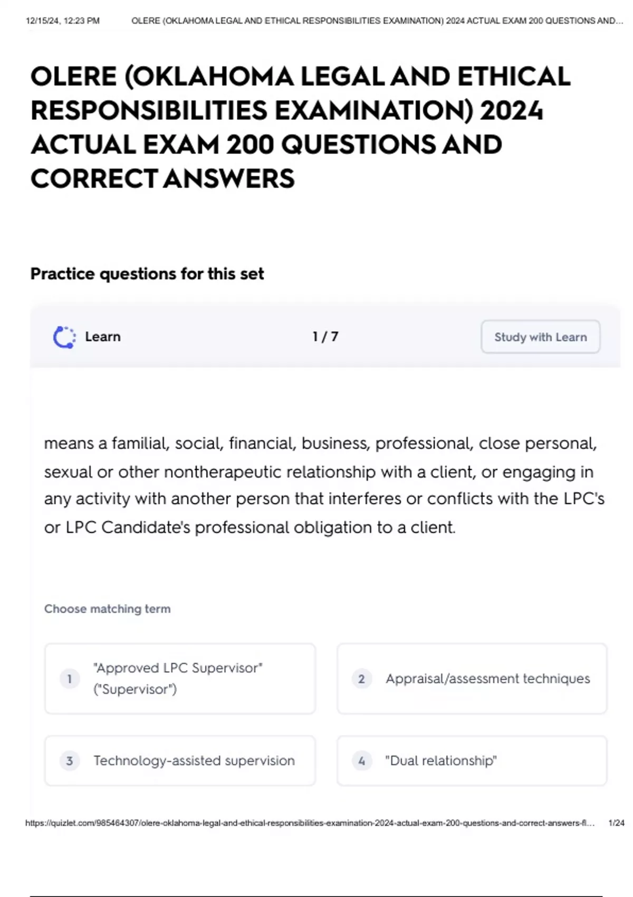Click the number 3 badge icon
633x897 pixels.
tap(70, 761)
